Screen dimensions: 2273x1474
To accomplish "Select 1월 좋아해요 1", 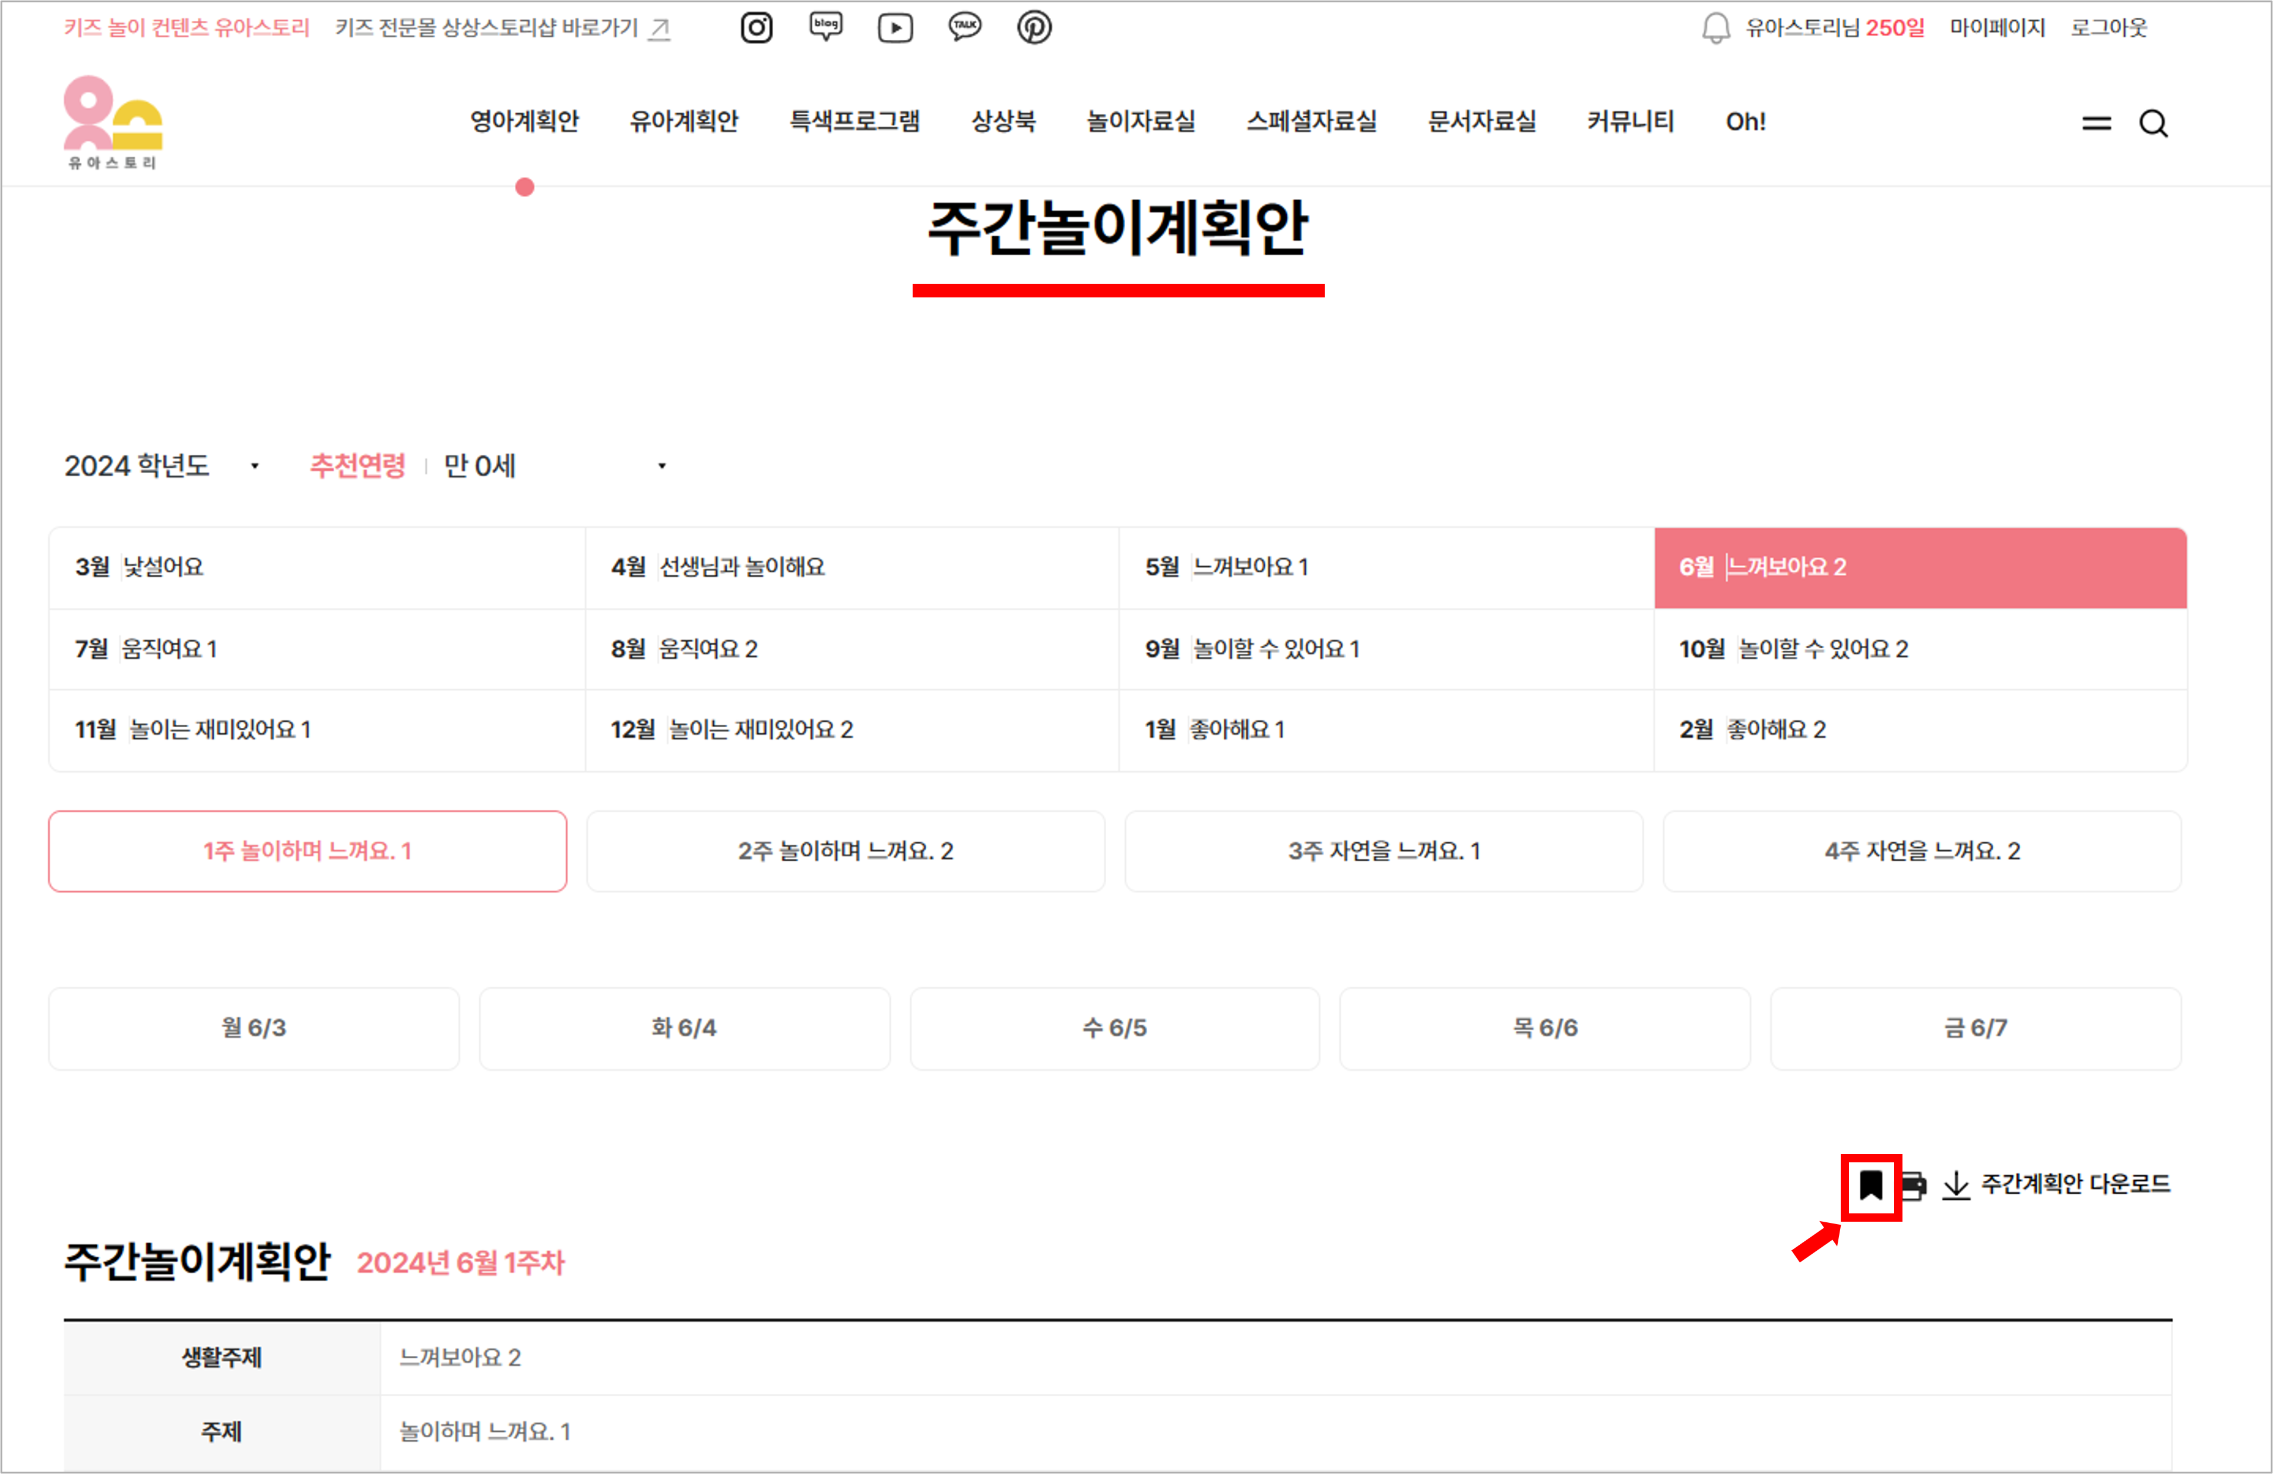I will 1386,730.
